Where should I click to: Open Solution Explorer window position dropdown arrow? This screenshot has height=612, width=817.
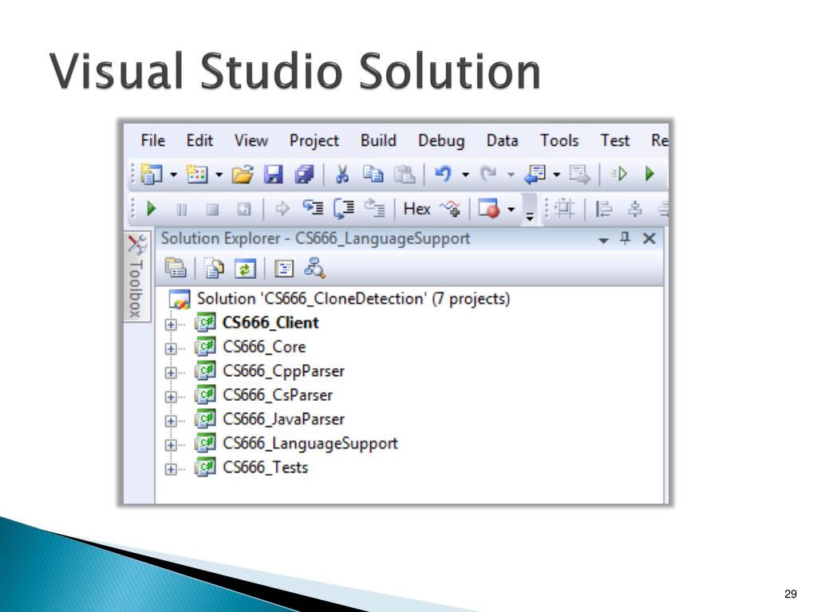(603, 240)
